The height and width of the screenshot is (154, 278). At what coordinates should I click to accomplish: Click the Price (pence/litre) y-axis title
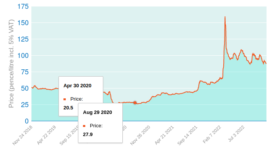11,64
